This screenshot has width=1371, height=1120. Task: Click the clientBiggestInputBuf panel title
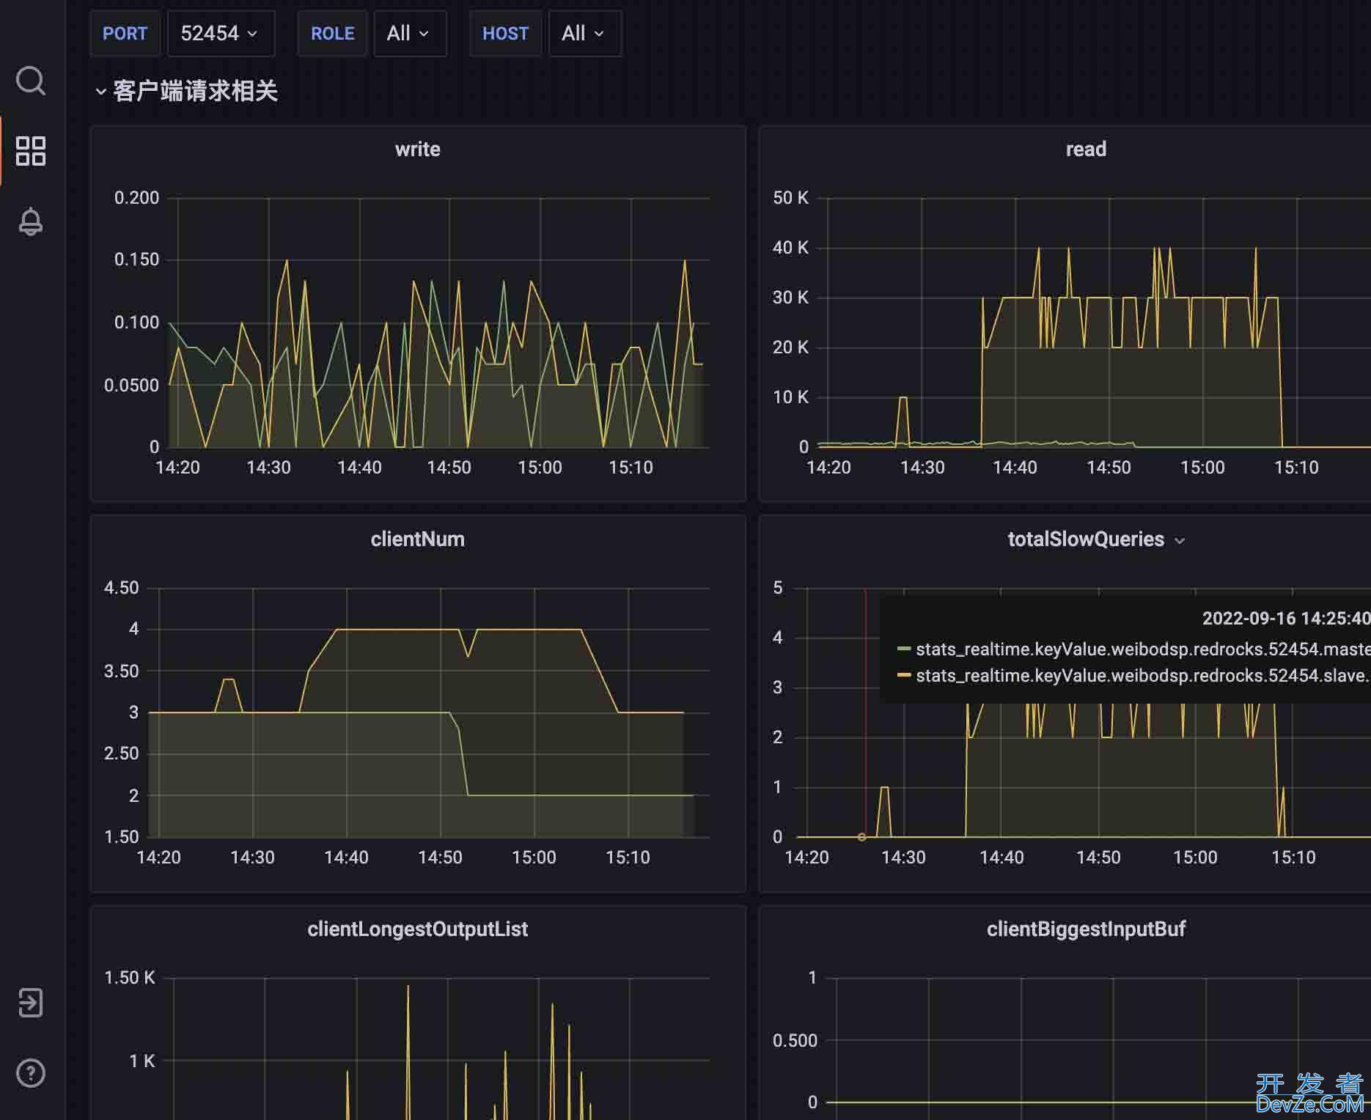point(1086,929)
